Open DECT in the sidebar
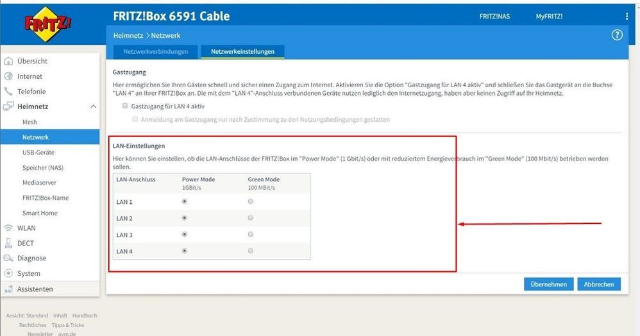640x336 pixels. click(x=25, y=243)
